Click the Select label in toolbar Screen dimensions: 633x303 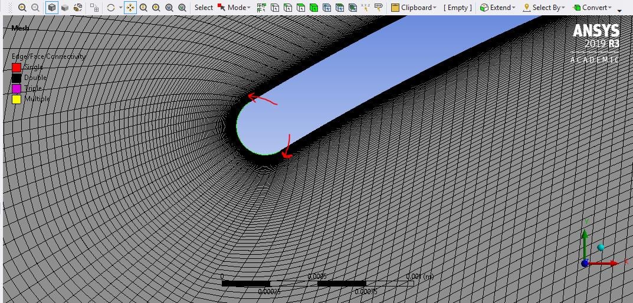(x=204, y=7)
